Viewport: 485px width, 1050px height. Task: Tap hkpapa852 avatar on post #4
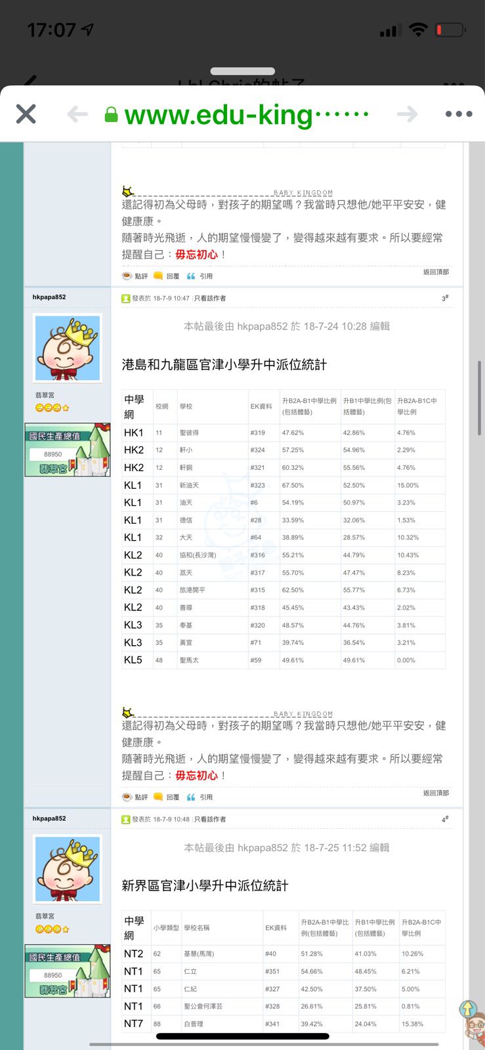pos(68,869)
